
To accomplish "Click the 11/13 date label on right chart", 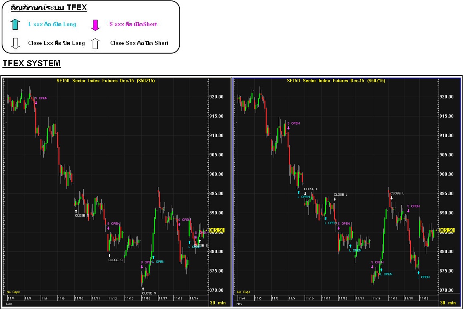I will [x=360, y=298].
